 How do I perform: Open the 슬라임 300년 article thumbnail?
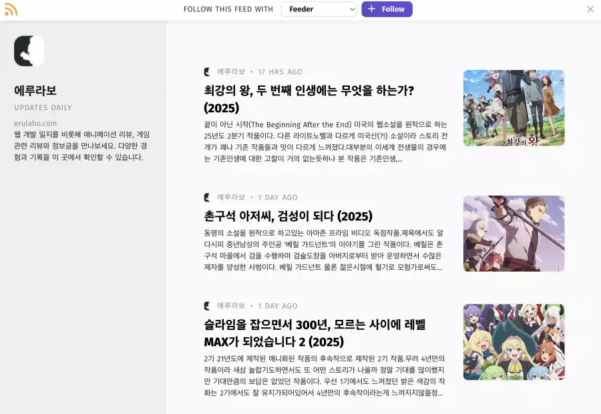[x=514, y=342]
